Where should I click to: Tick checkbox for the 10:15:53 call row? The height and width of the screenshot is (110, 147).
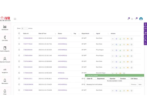(x=19, y=50)
